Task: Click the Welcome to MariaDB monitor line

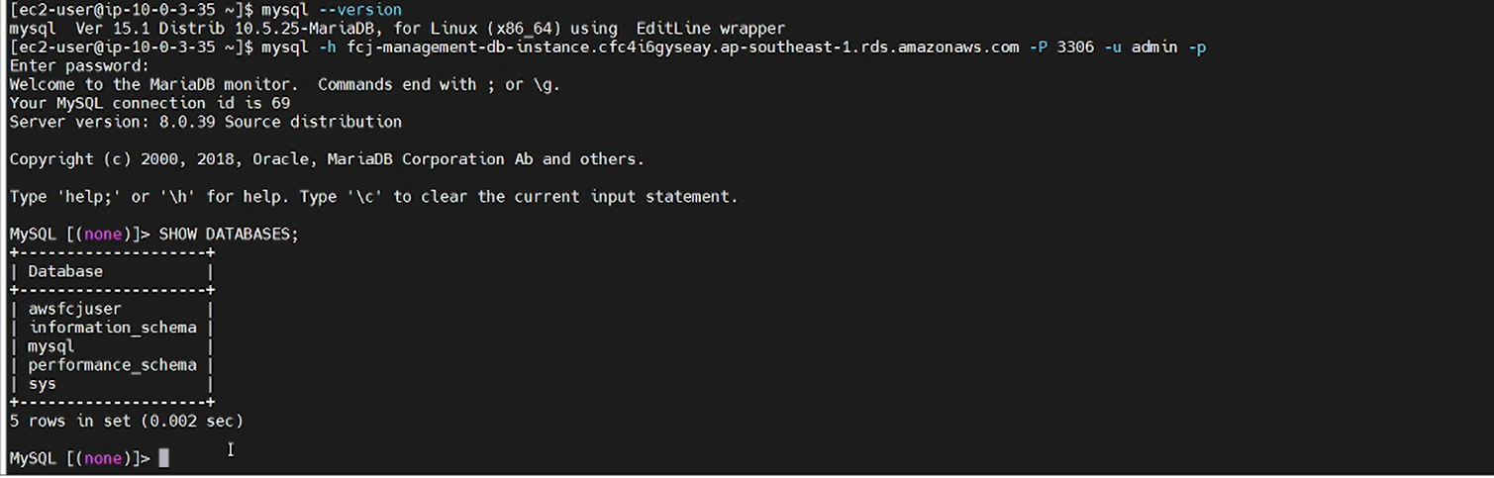Action: pos(285,85)
